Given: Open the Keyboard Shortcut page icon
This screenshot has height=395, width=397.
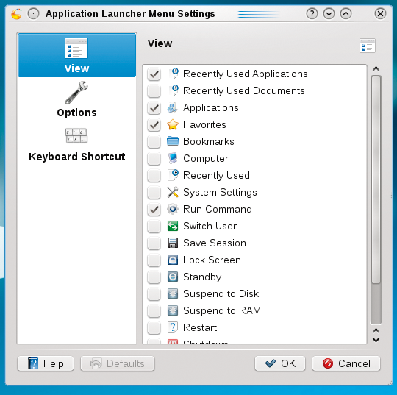Looking at the screenshot, I should tap(76, 135).
